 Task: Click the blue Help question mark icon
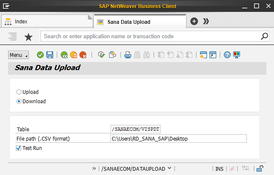(227, 55)
